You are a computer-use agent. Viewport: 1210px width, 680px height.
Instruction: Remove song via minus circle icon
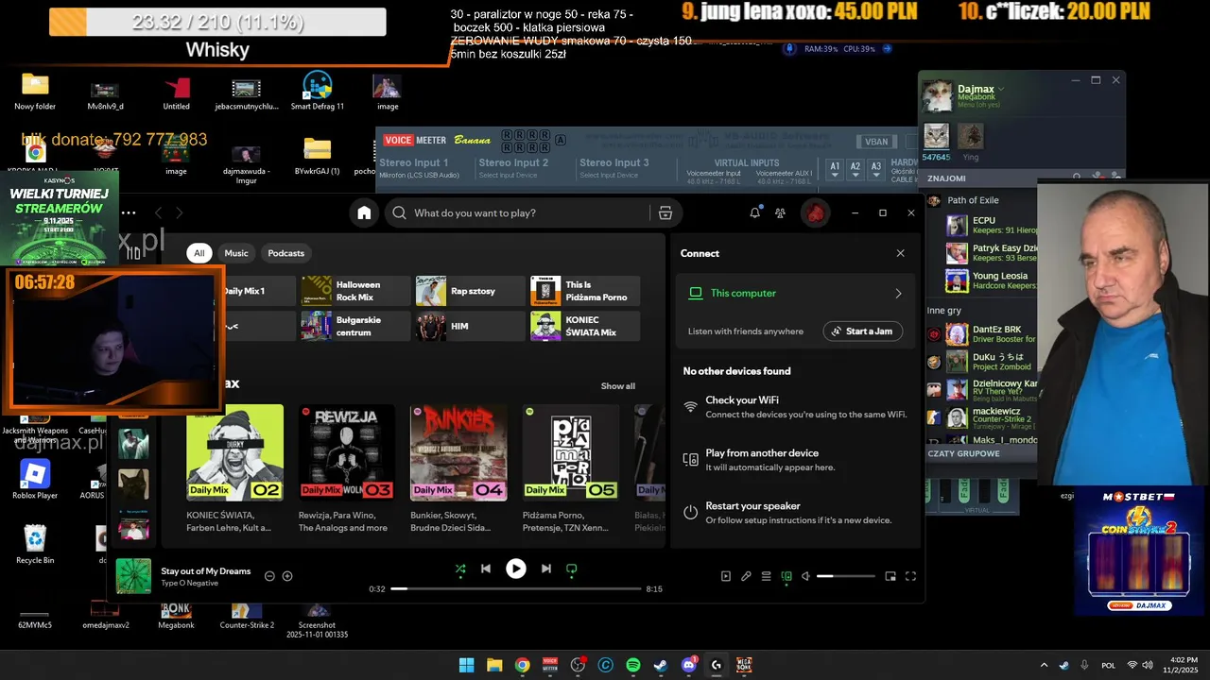click(269, 576)
